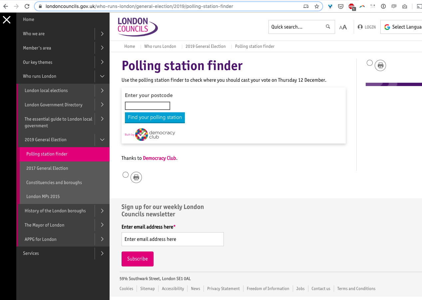Bookmark page with star icon
Viewport: 422px width, 300px height.
tap(317, 6)
